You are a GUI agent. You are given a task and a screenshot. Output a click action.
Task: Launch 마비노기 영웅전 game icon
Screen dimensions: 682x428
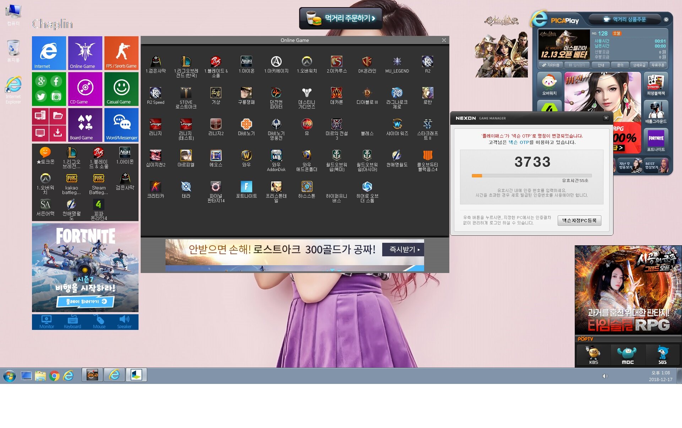pos(276,129)
